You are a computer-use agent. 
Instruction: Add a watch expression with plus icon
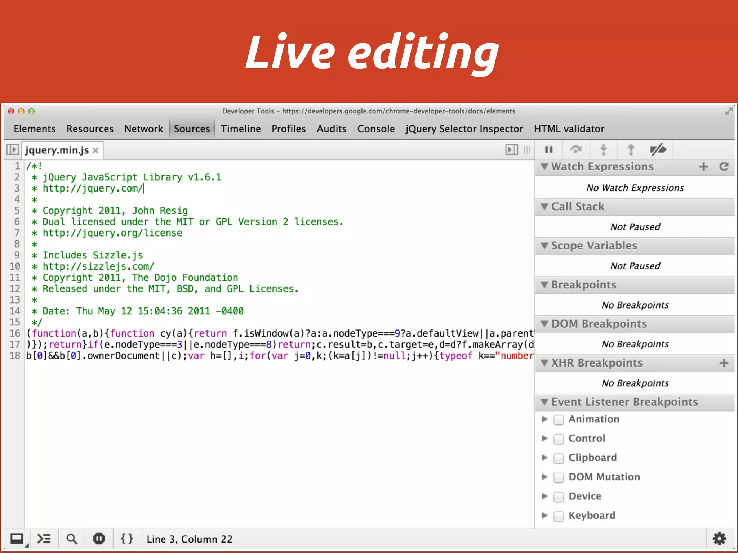point(703,167)
